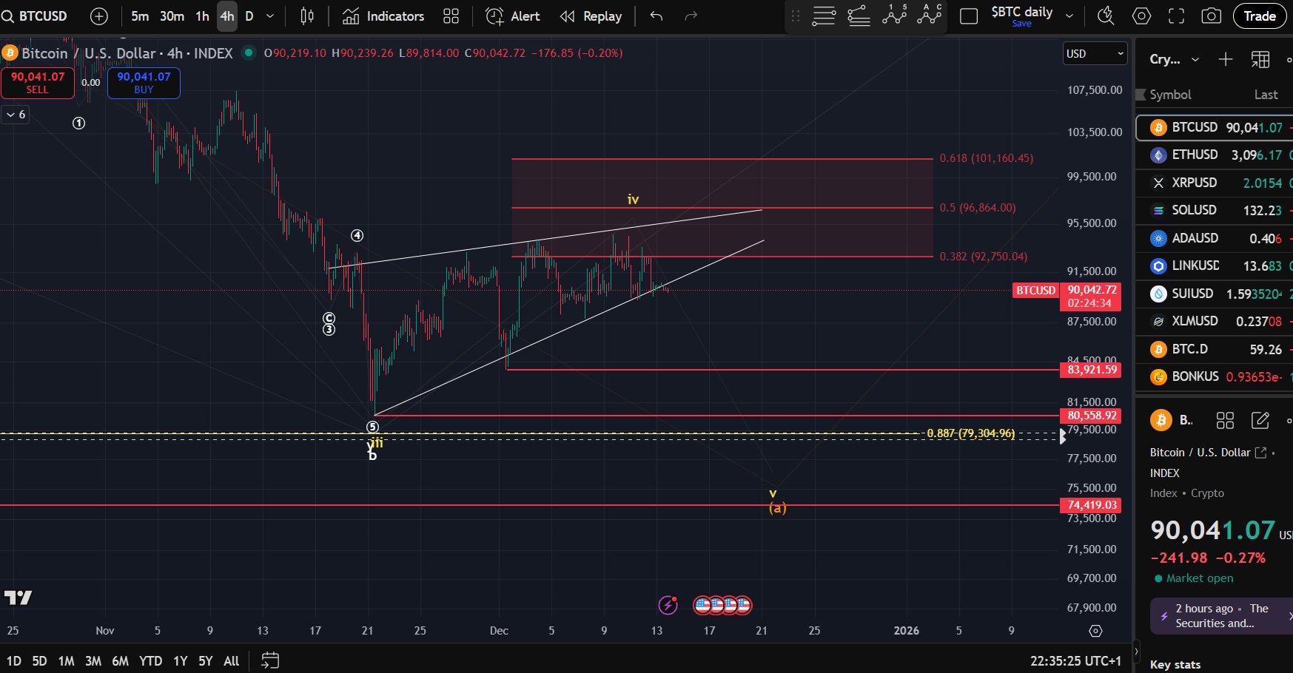1293x673 pixels.
Task: Select the horizontal lines drawing tool
Action: [x=824, y=16]
